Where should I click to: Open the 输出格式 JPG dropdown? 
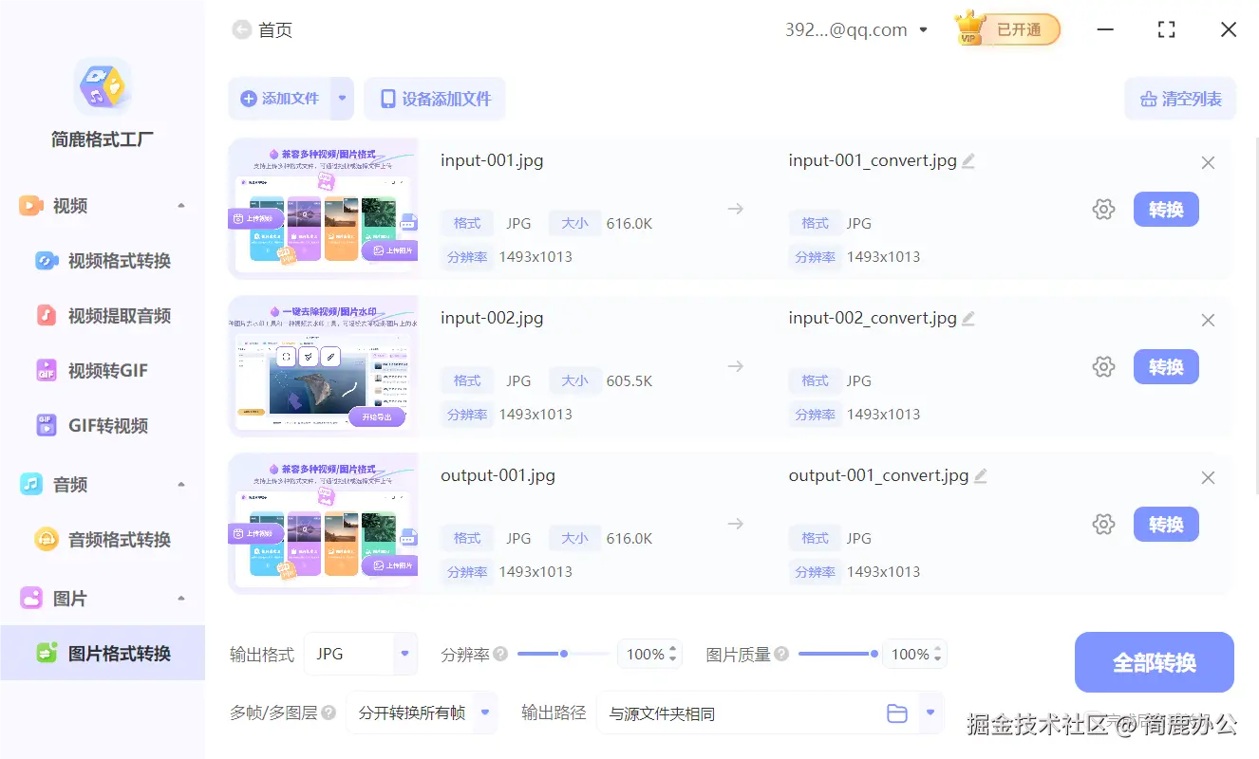361,654
